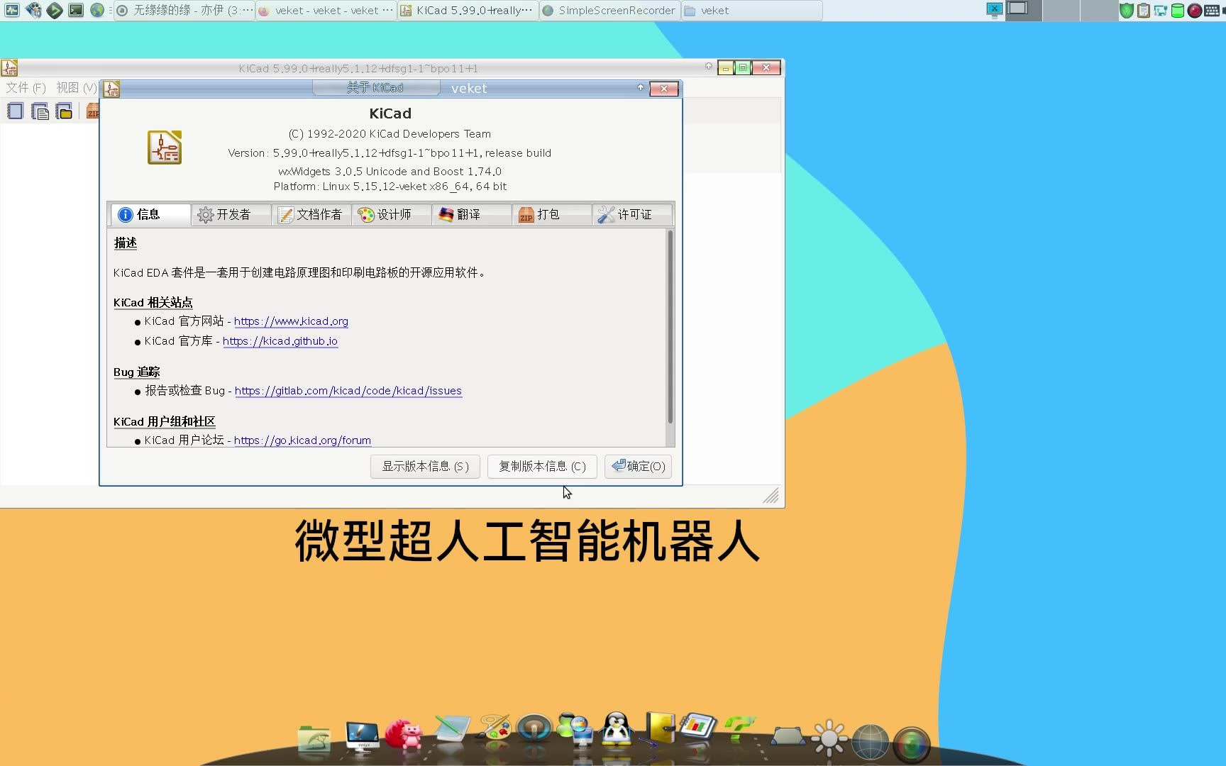Open the 翻译 tab
Viewport: 1226px width, 766px height.
472,215
